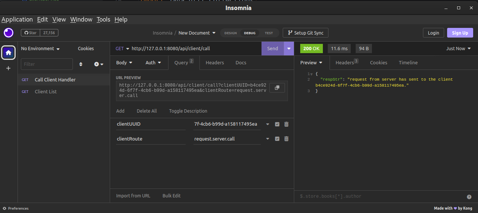Switch to the DEBUG mode
Screen dimensions: 478x213
point(250,33)
